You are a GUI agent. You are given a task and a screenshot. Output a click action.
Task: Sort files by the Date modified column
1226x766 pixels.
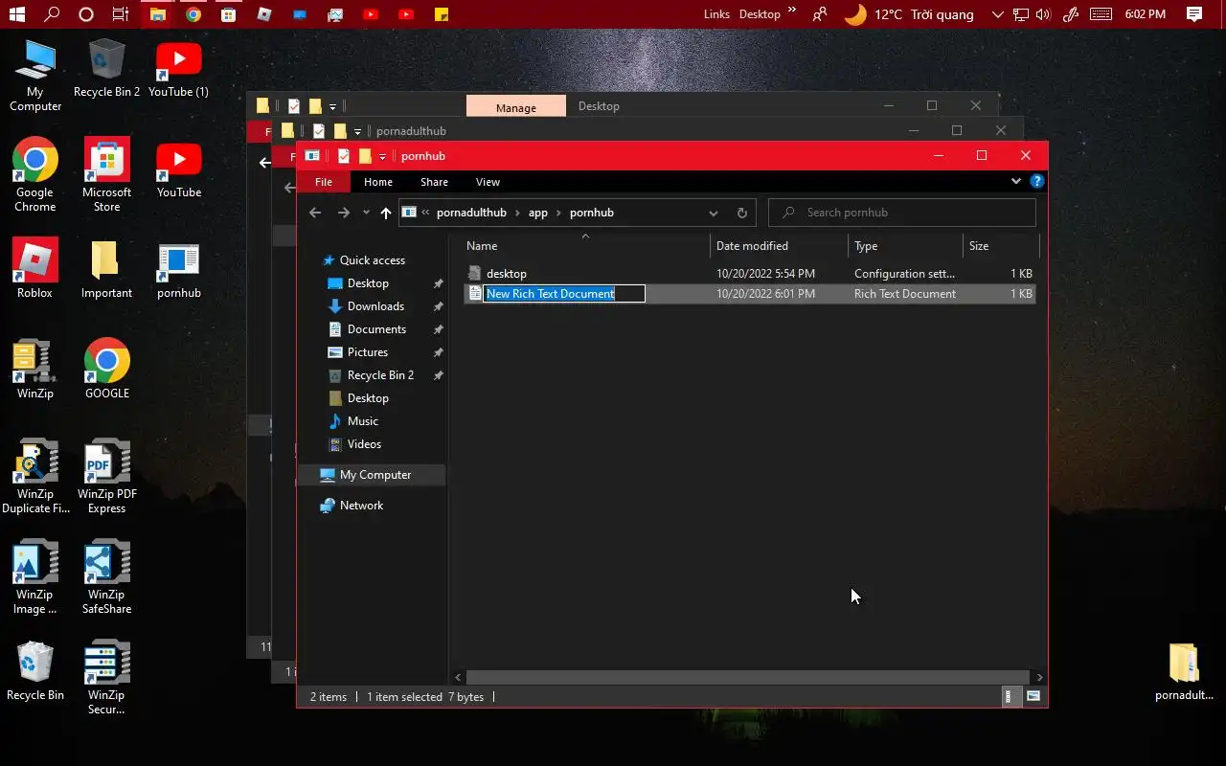(780, 246)
